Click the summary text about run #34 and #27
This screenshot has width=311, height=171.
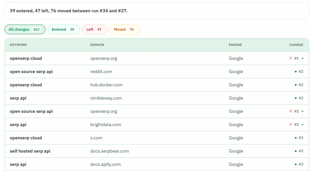coord(69,11)
